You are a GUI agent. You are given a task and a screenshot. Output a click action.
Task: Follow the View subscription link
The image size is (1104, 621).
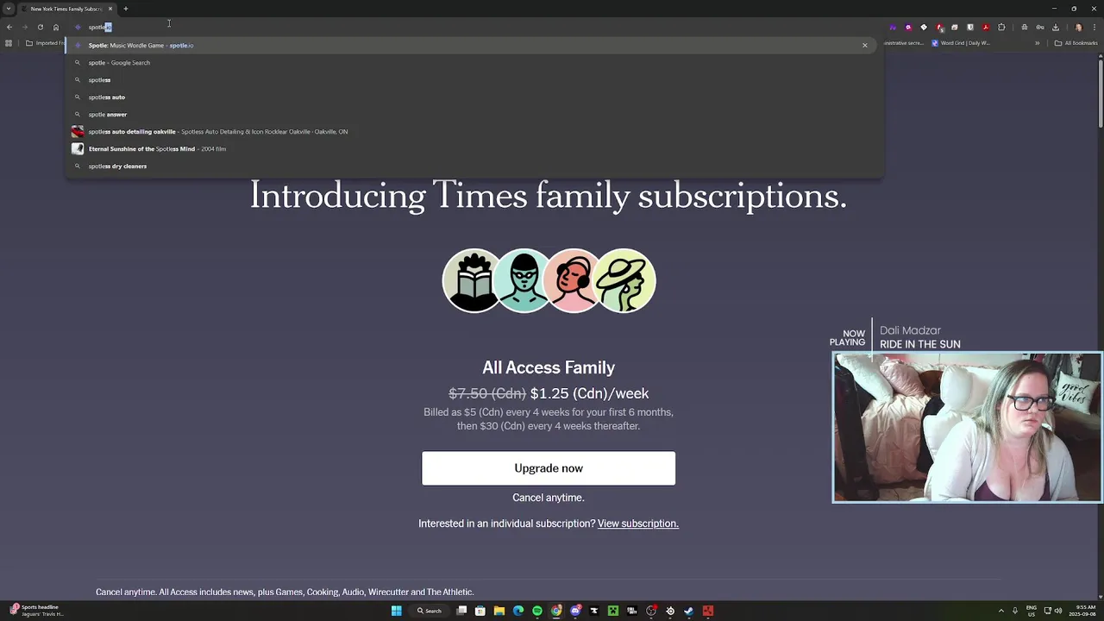tap(638, 524)
